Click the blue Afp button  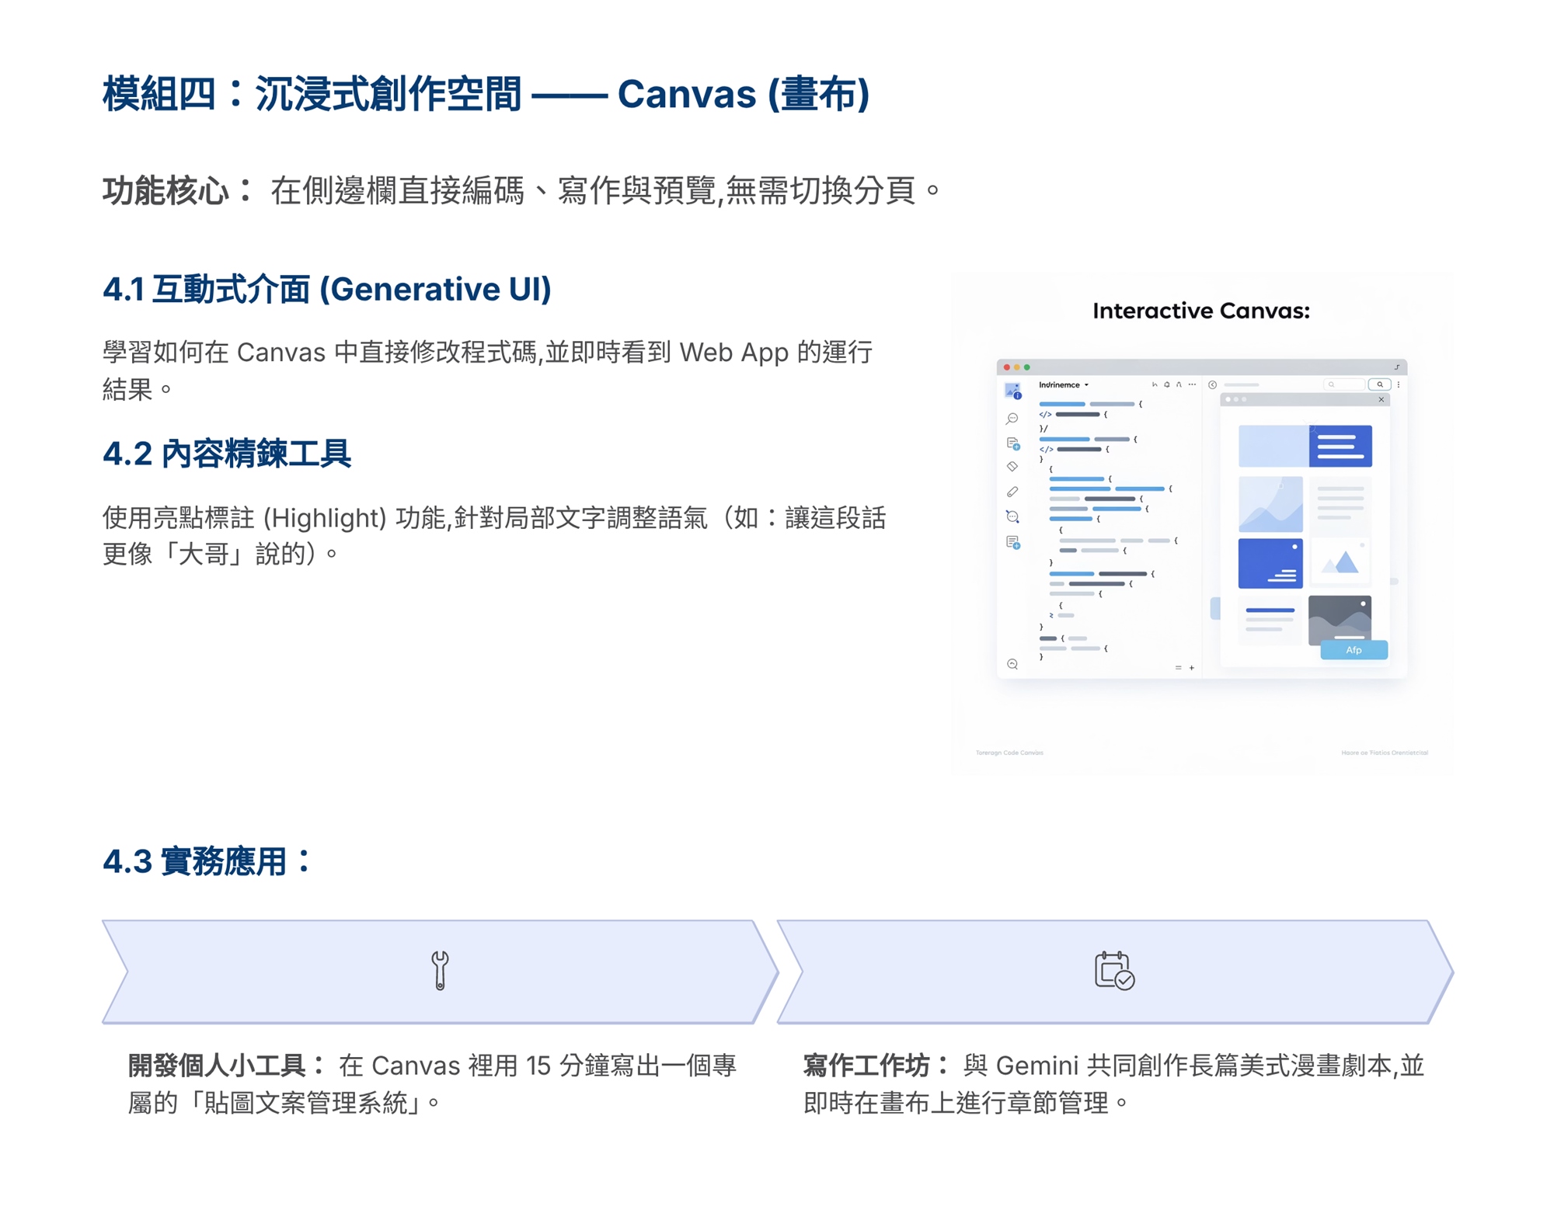pos(1354,650)
